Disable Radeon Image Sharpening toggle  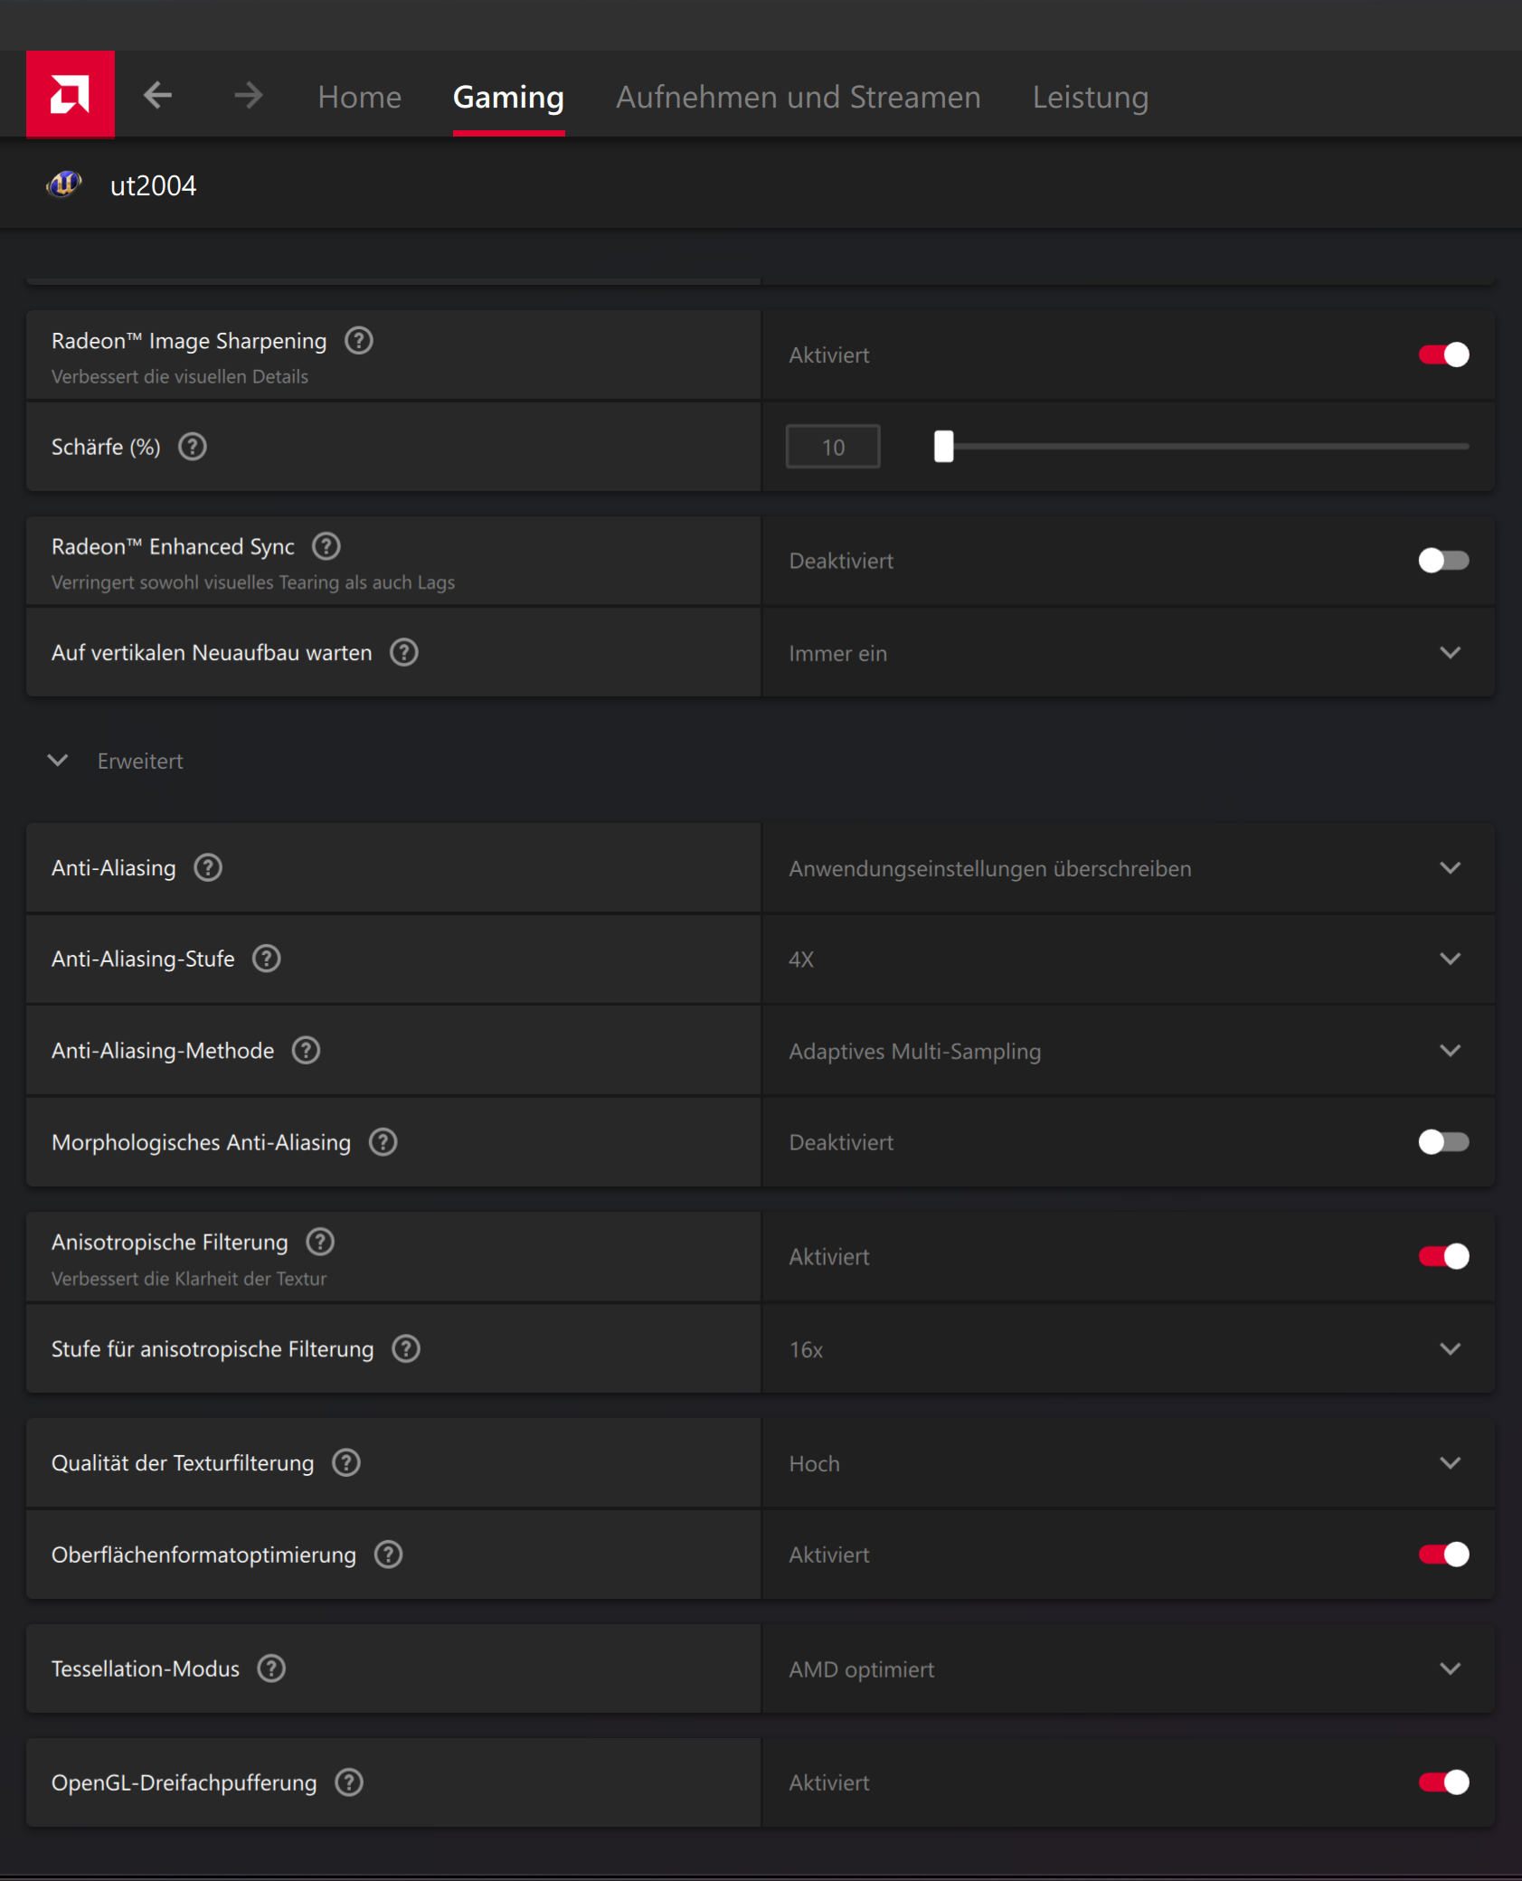(1443, 354)
